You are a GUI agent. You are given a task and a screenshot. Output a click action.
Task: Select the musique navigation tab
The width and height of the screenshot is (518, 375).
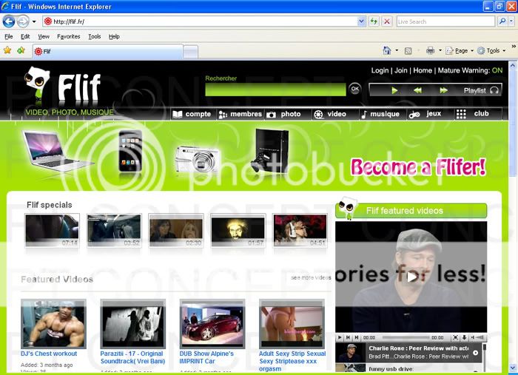coord(380,114)
